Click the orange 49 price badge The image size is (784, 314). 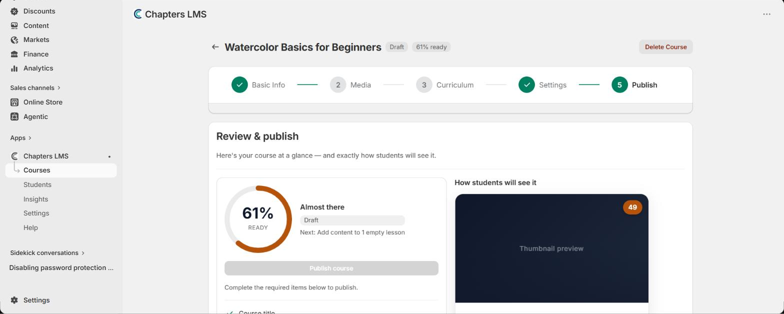(632, 207)
